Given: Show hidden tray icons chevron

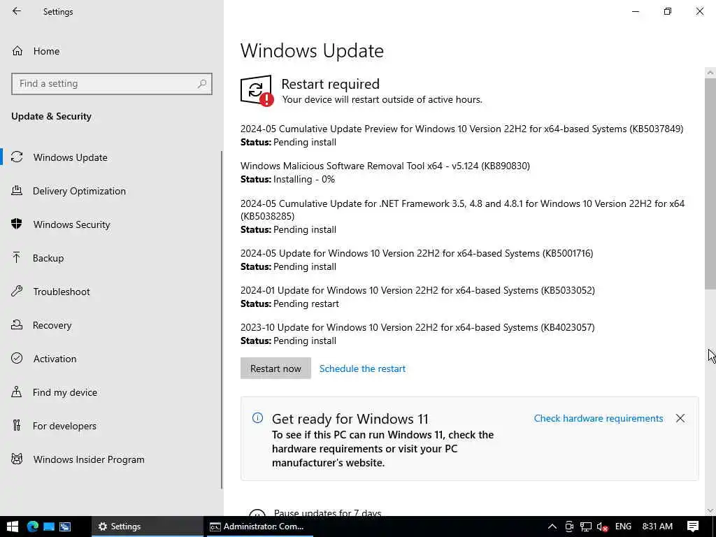Looking at the screenshot, I should point(552,527).
